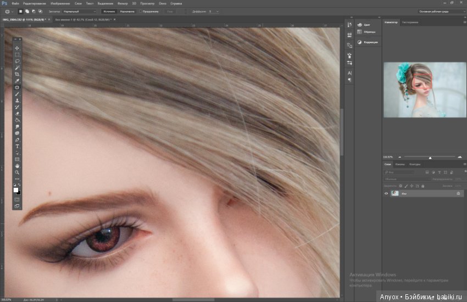The width and height of the screenshot is (467, 302).
Task: Change screen mode icon in toolbox
Action: point(17,206)
